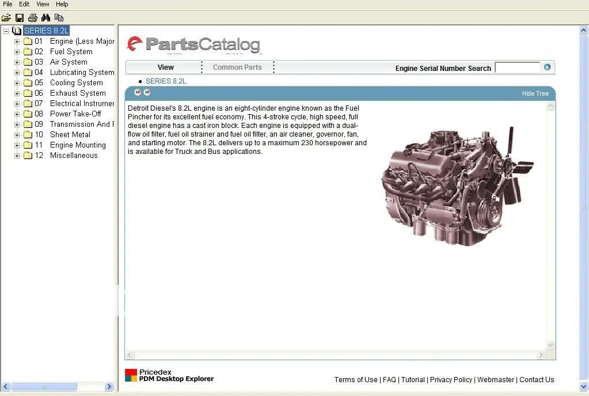Switch to the View tab
Screen dimensions: 589x396
(166, 67)
